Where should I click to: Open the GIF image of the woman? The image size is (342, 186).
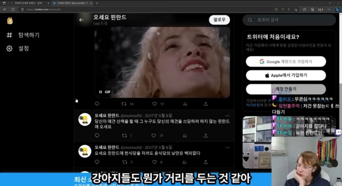point(162,62)
